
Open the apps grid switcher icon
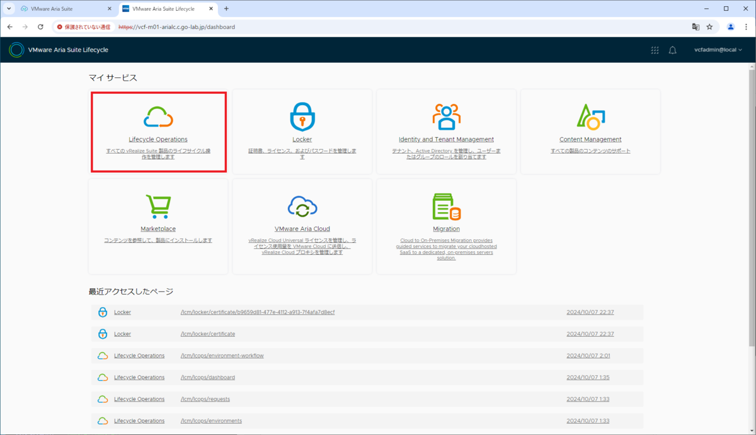pyautogui.click(x=655, y=50)
